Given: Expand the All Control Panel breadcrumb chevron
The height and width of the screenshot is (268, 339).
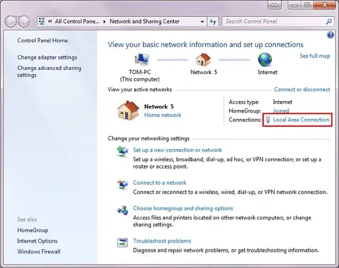Looking at the screenshot, I should (x=103, y=22).
